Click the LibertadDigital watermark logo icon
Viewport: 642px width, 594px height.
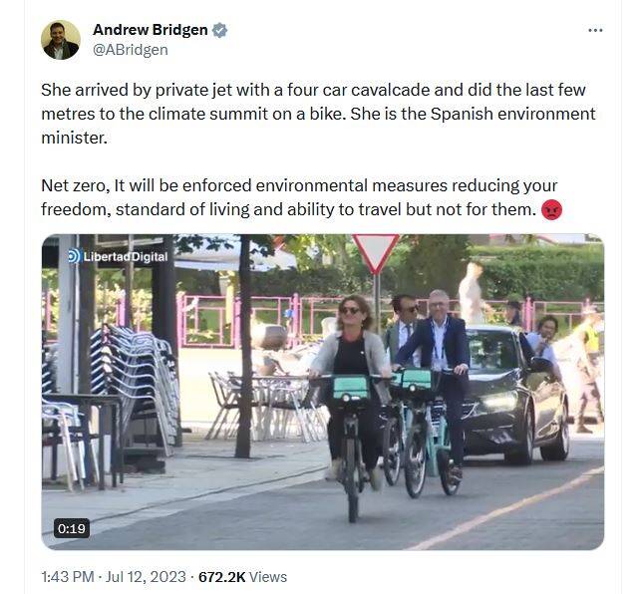[x=74, y=256]
